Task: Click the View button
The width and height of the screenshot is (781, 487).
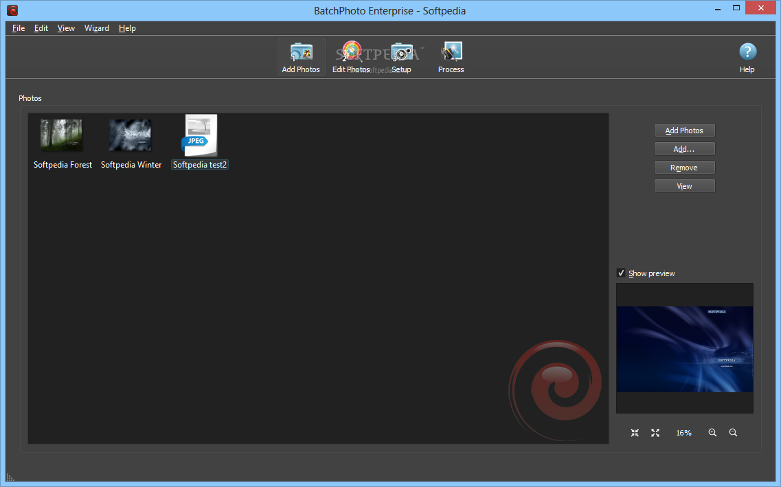Action: point(684,185)
